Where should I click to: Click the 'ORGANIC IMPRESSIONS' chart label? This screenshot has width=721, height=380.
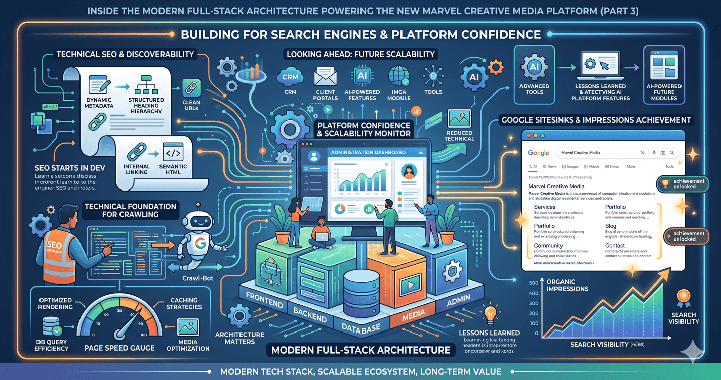(567, 284)
